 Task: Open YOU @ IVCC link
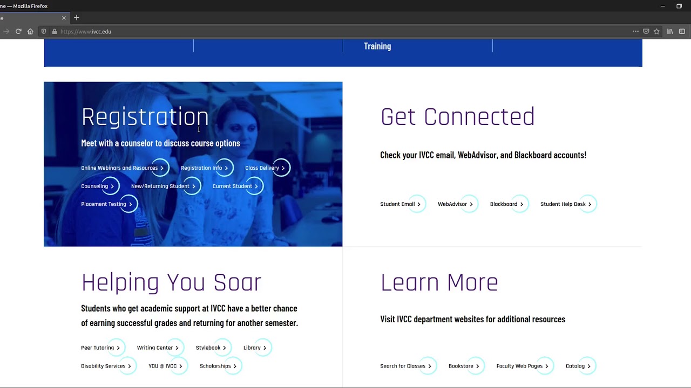(x=167, y=366)
